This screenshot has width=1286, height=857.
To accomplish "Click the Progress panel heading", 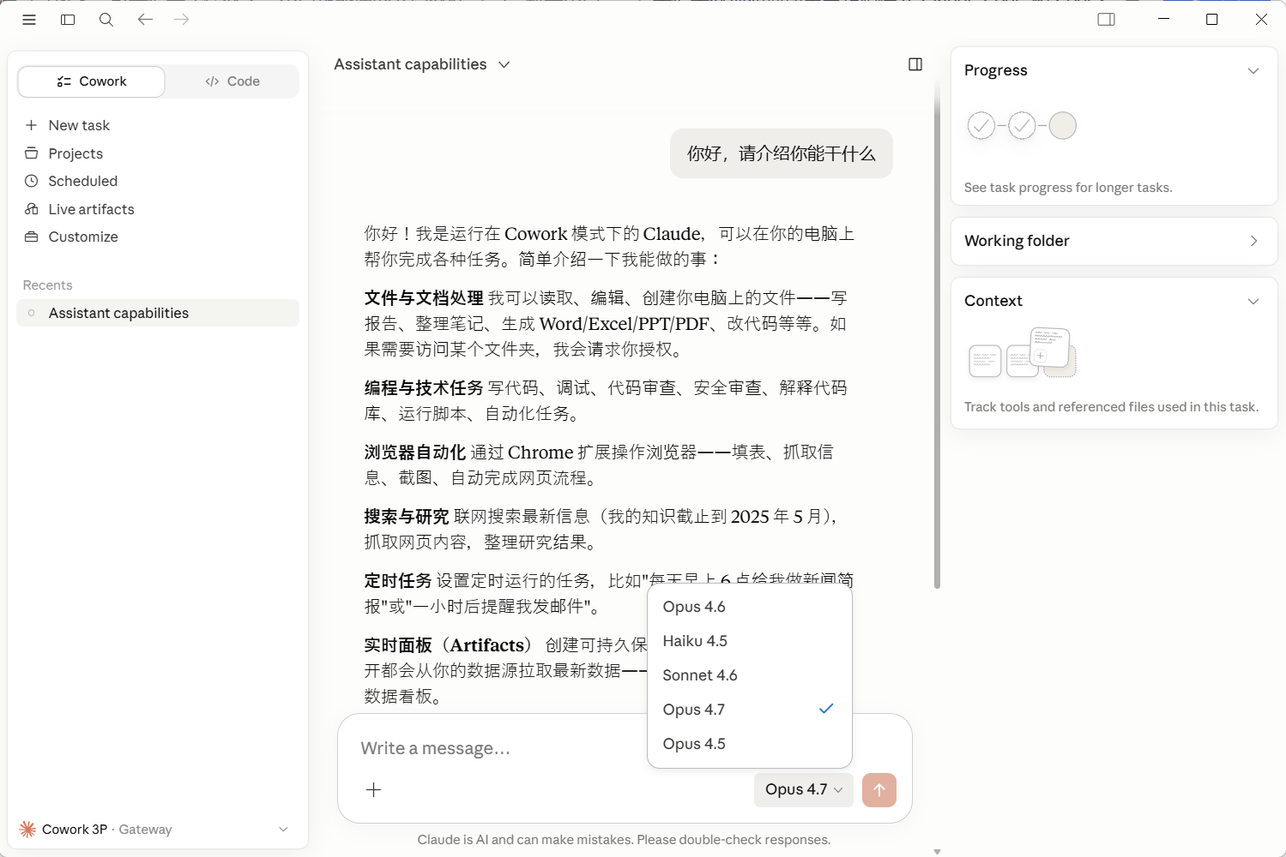I will click(x=996, y=70).
